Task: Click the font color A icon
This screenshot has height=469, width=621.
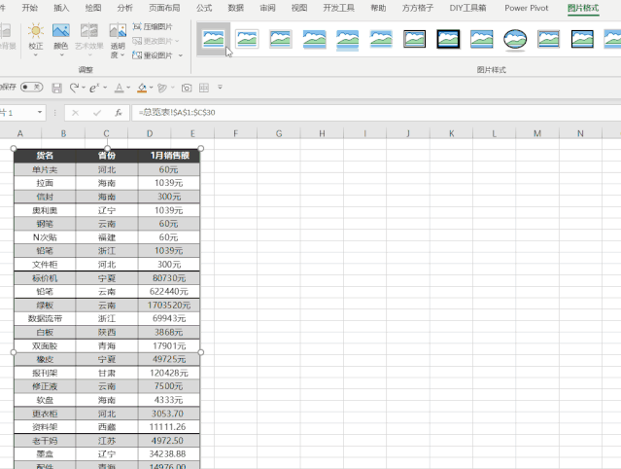Action: [x=119, y=88]
